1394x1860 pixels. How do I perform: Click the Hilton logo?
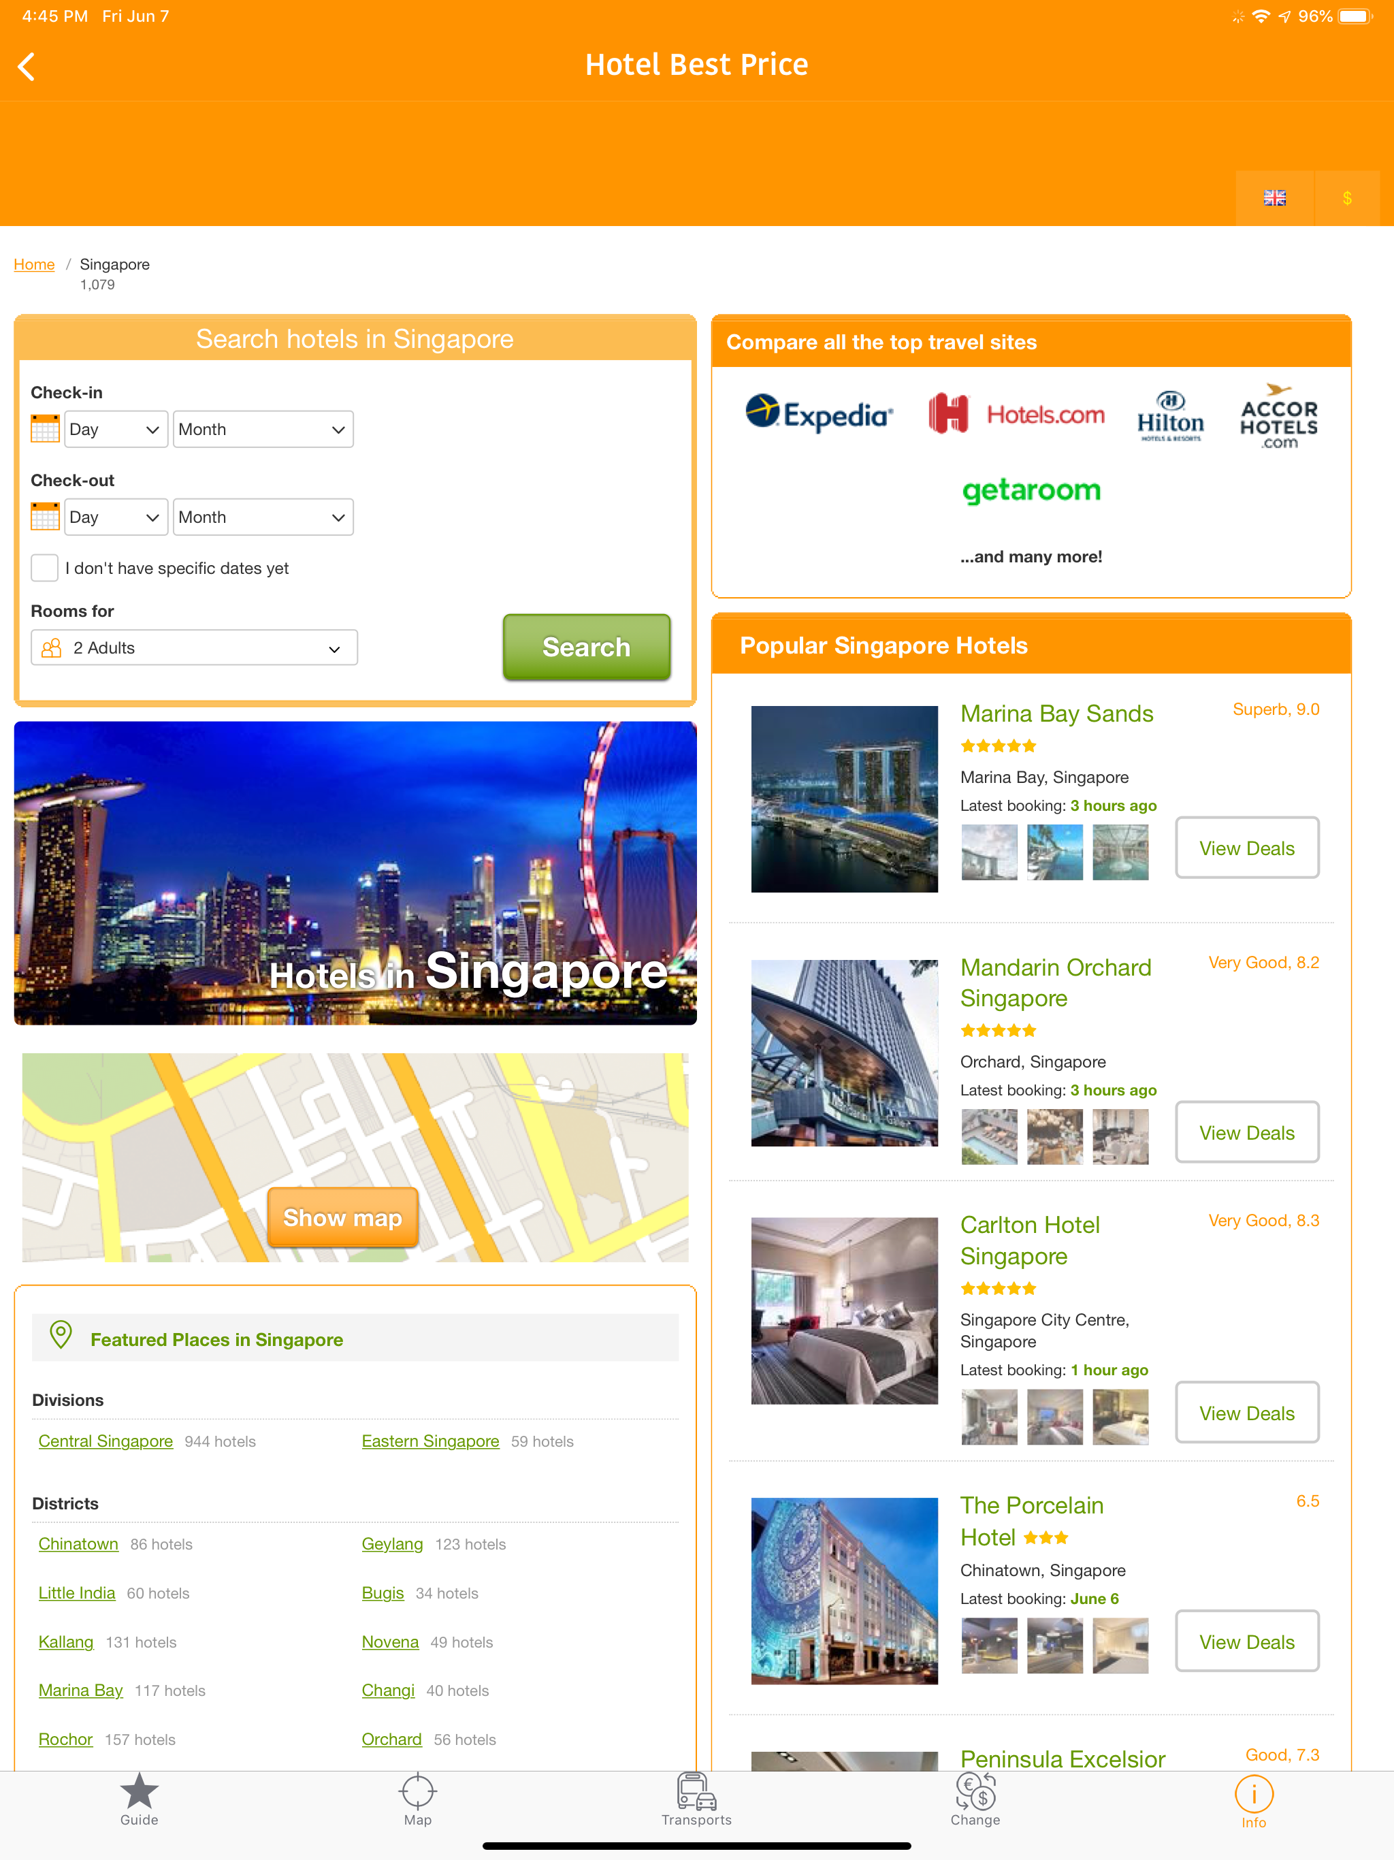pyautogui.click(x=1170, y=415)
